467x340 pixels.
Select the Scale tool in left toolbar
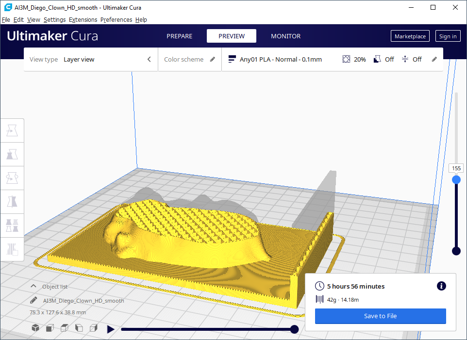12,154
